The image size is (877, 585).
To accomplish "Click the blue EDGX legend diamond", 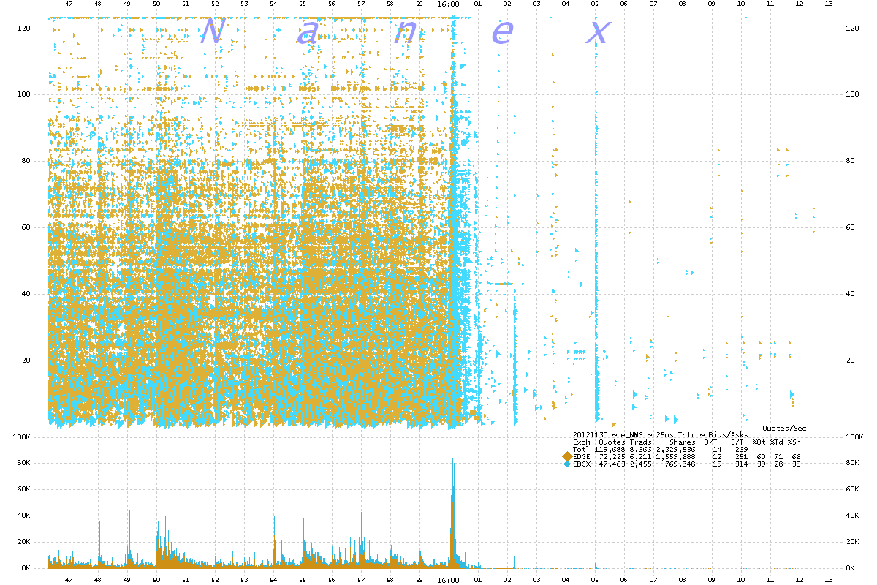I will point(567,464).
